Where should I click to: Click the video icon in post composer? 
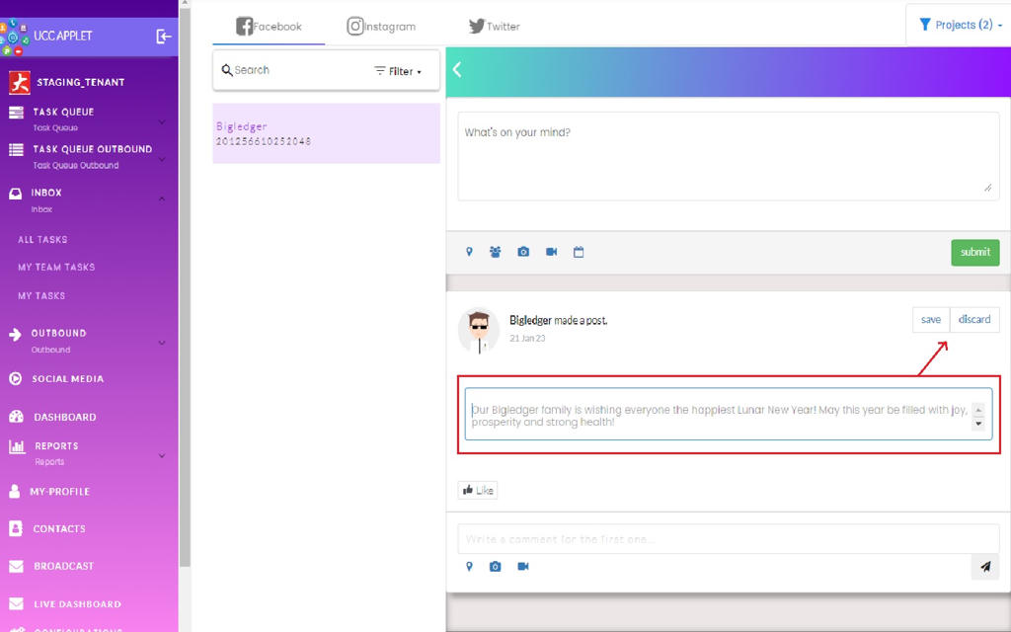pos(551,252)
